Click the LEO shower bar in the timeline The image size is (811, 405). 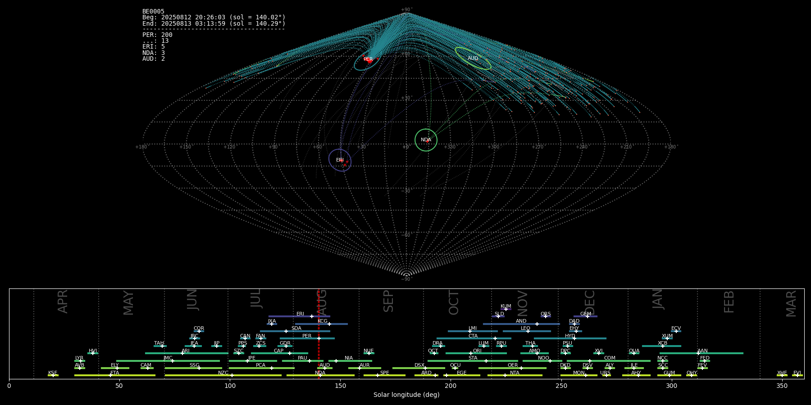click(x=527, y=331)
